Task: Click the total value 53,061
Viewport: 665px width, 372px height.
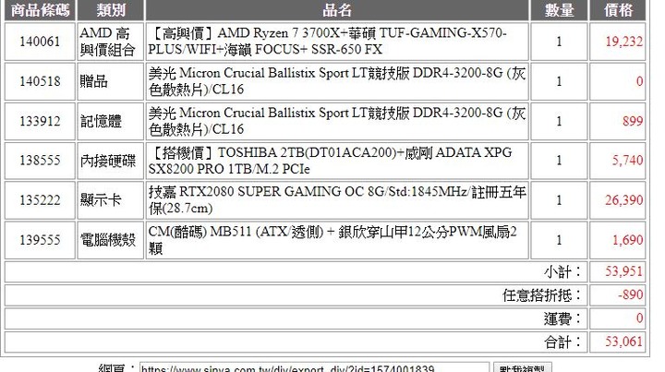Action: (623, 342)
